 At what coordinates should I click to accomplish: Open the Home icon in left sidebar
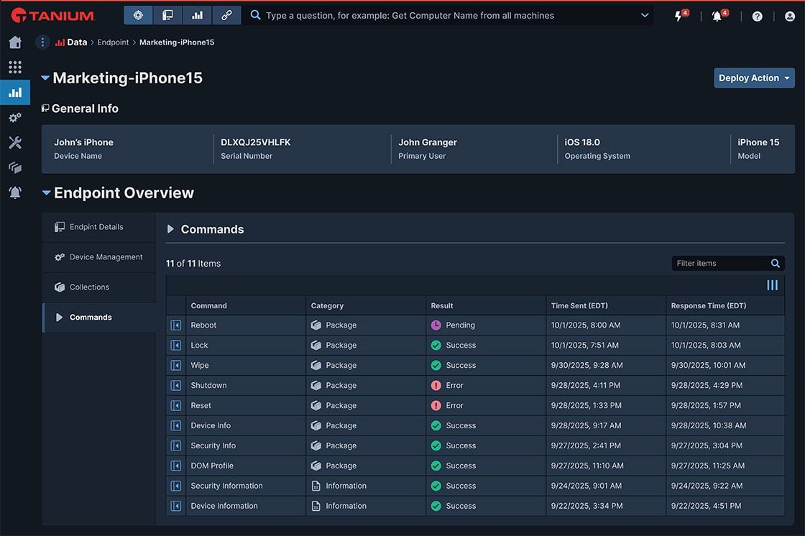[x=15, y=42]
